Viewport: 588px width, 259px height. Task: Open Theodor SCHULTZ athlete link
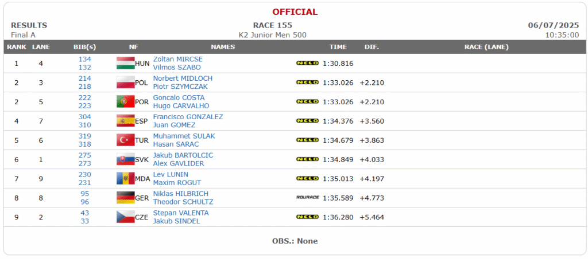coord(183,202)
